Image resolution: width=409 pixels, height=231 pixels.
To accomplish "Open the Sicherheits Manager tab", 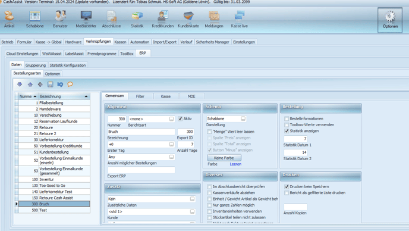I will click(212, 42).
